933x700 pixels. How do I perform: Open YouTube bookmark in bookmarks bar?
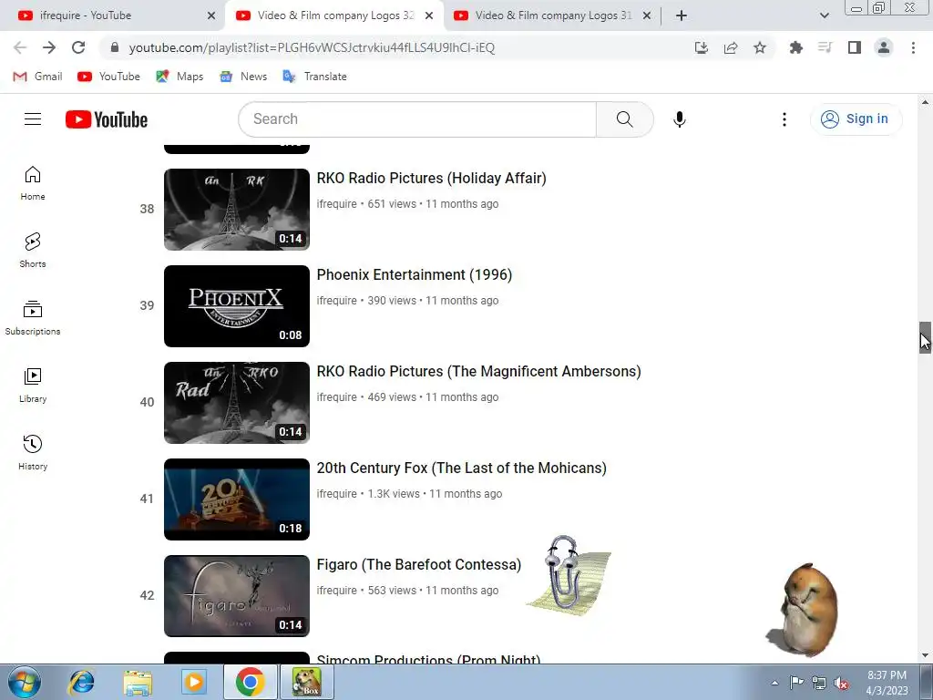coord(109,77)
